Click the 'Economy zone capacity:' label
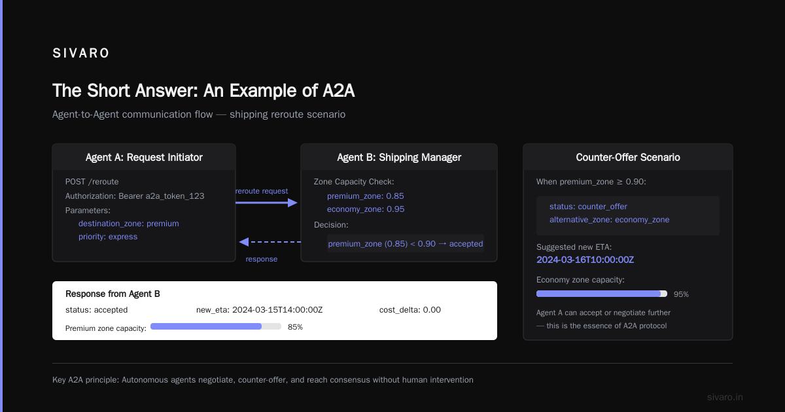This screenshot has width=785, height=412. click(580, 280)
